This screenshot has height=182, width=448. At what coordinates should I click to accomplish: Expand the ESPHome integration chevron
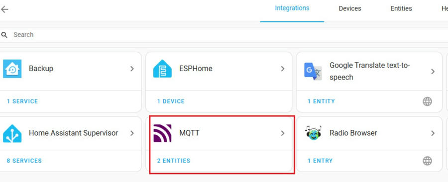pyautogui.click(x=283, y=69)
